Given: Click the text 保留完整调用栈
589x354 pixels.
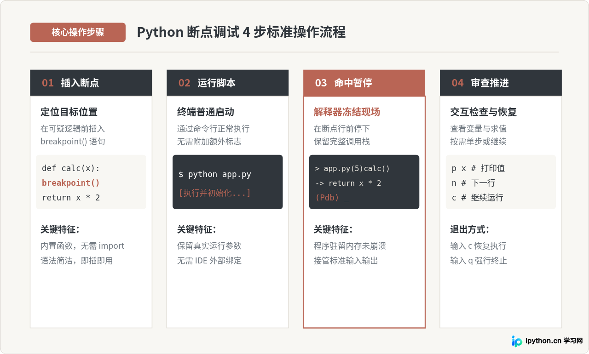Looking at the screenshot, I should pyautogui.click(x=342, y=142).
